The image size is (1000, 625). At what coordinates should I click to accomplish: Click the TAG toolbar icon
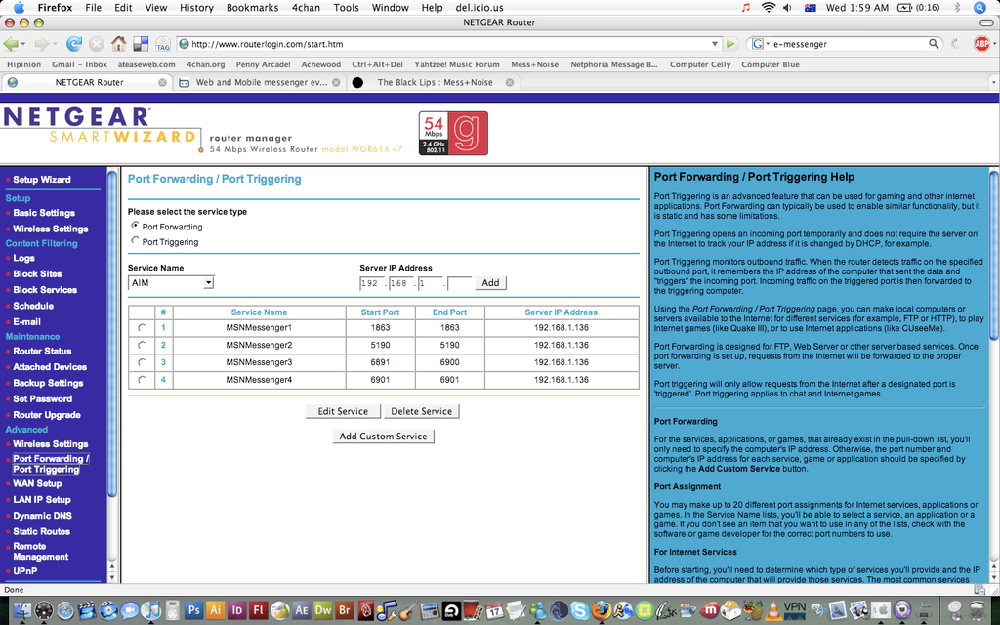163,44
